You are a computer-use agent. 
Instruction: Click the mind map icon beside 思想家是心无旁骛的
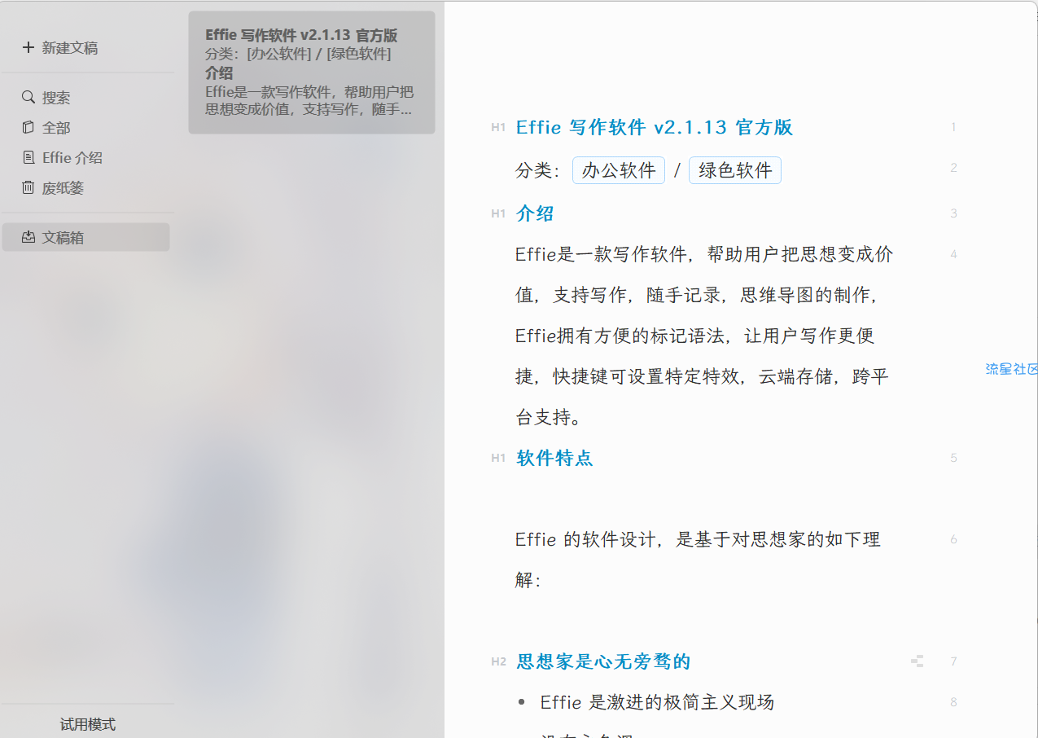918,661
